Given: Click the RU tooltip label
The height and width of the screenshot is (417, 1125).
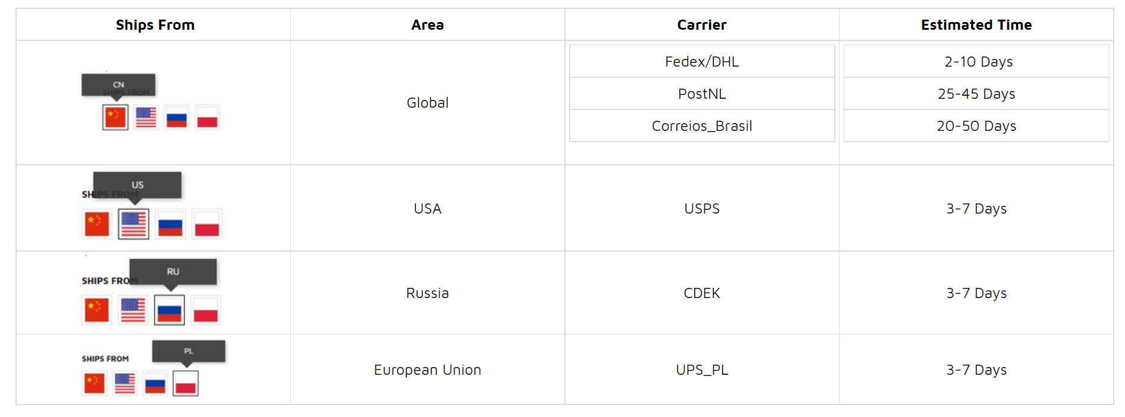Looking at the screenshot, I should [173, 272].
